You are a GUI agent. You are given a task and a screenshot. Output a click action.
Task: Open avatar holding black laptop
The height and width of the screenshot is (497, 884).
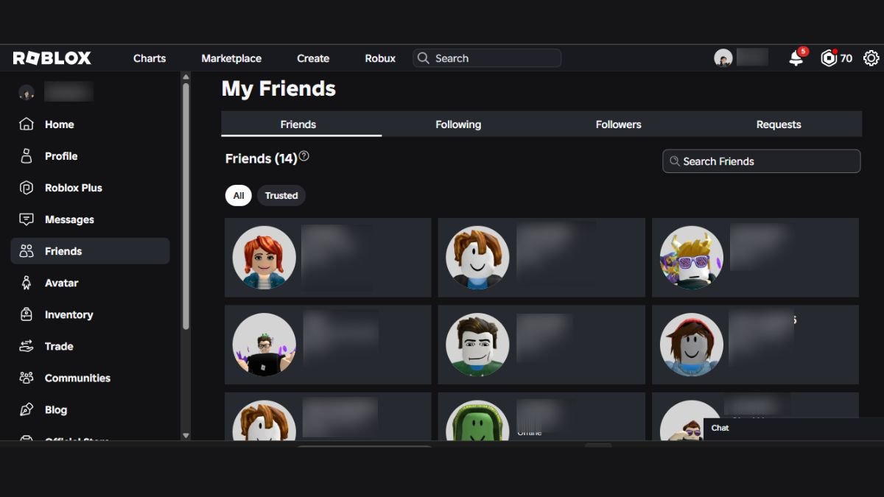264,345
